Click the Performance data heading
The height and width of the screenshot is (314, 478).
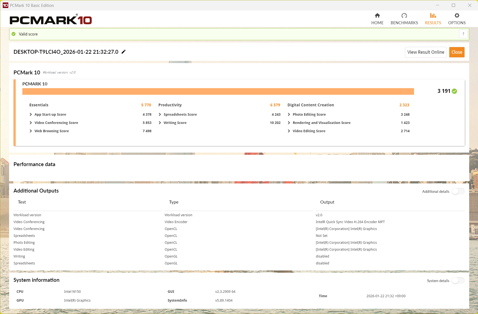(34, 164)
